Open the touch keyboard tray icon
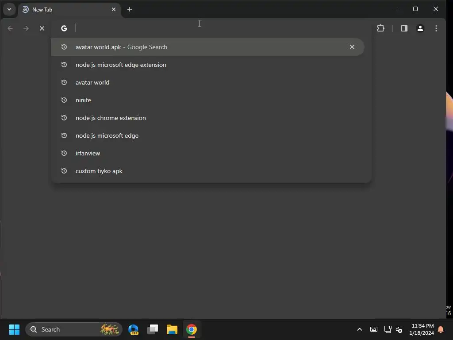The image size is (453, 340). (x=373, y=329)
